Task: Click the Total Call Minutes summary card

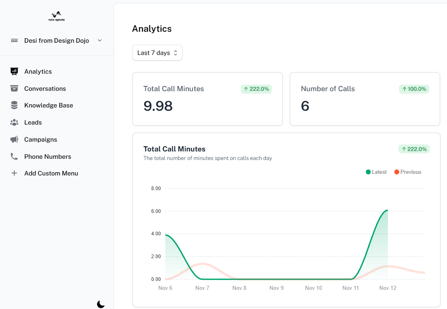Action: tap(207, 99)
